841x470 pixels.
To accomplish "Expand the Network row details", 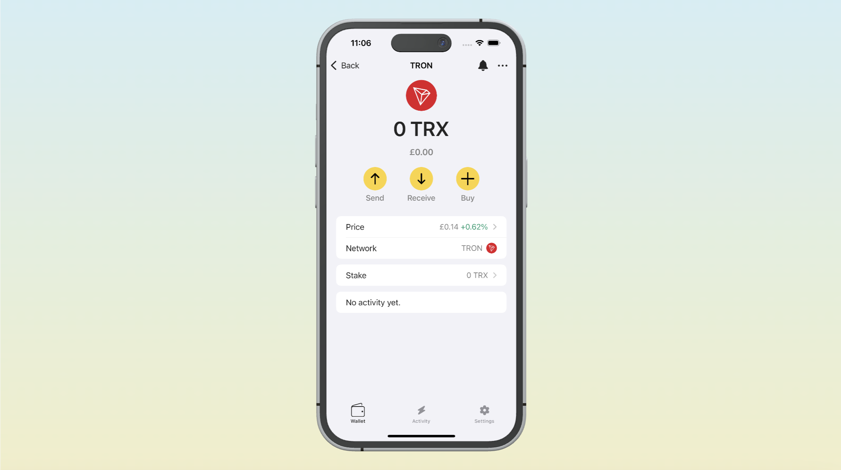I will 420,248.
